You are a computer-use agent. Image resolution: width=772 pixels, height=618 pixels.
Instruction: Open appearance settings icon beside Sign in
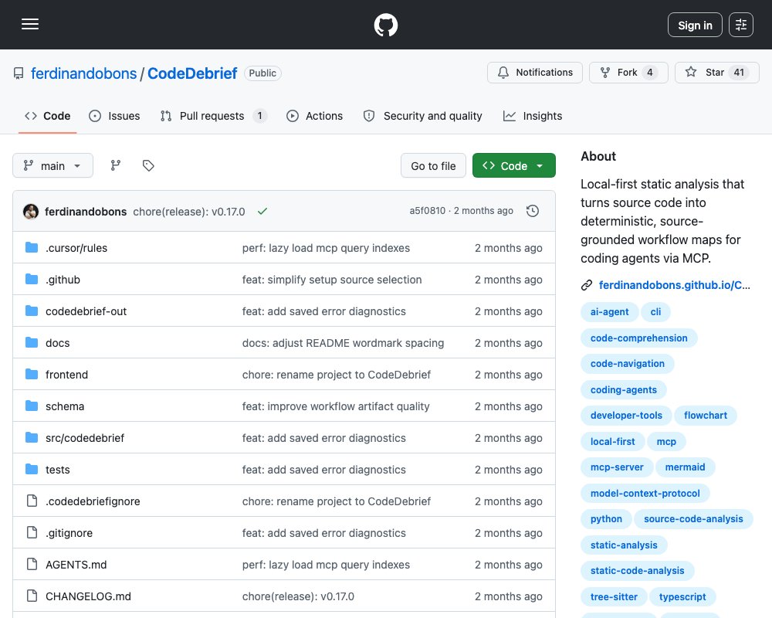[740, 25]
